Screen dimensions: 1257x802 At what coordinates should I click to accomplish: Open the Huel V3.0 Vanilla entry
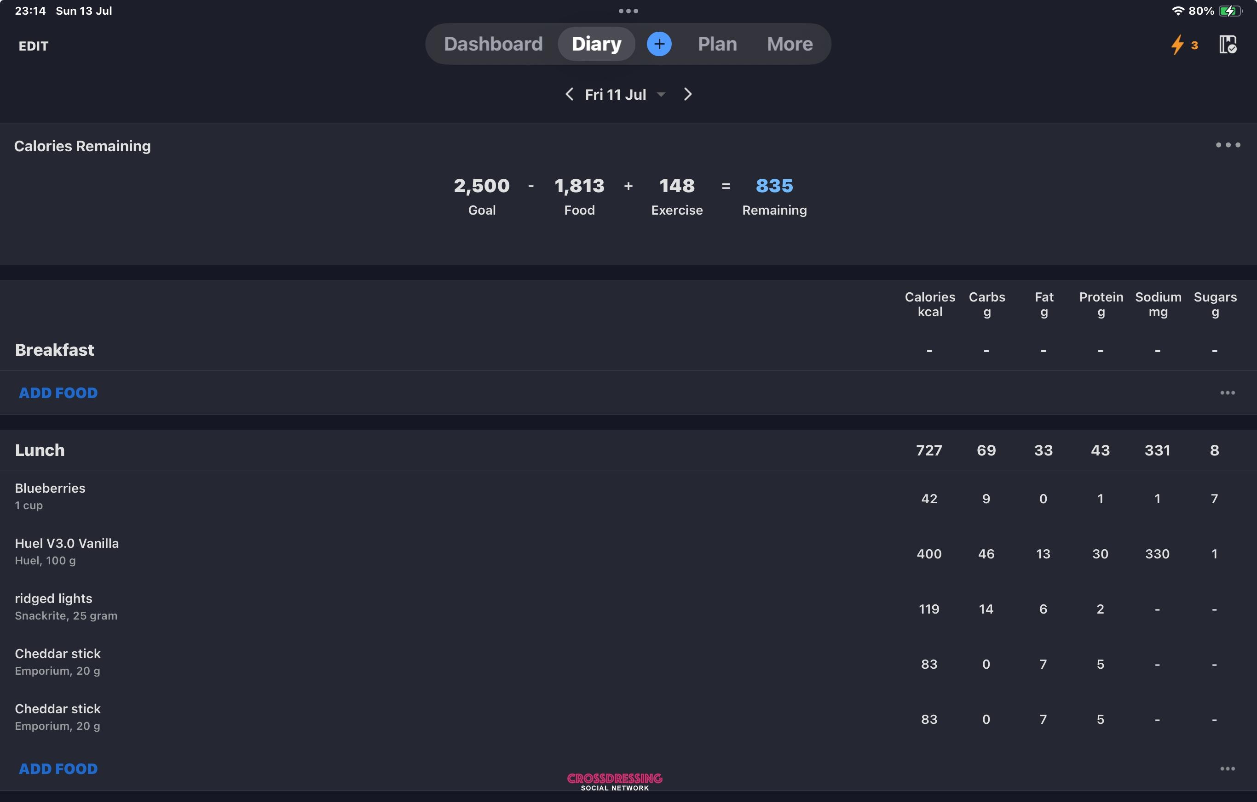coord(628,553)
